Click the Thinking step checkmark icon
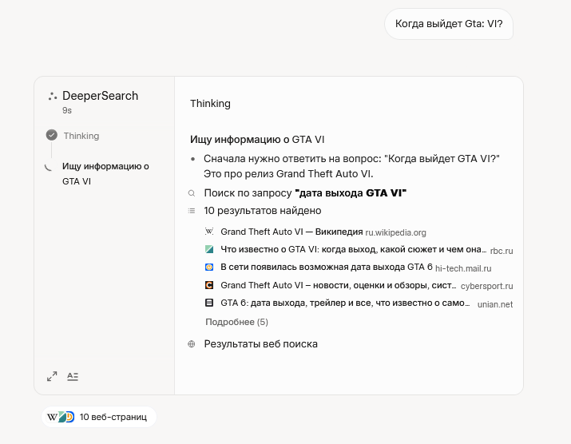Image resolution: width=571 pixels, height=444 pixels. [x=52, y=135]
